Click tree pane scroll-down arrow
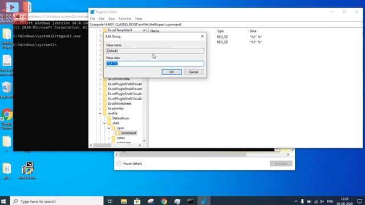This screenshot has height=205, width=365. [144, 141]
